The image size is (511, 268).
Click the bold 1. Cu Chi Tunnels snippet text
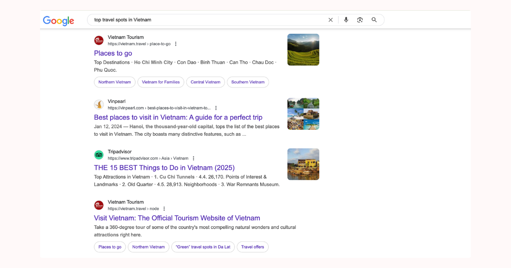(x=174, y=177)
